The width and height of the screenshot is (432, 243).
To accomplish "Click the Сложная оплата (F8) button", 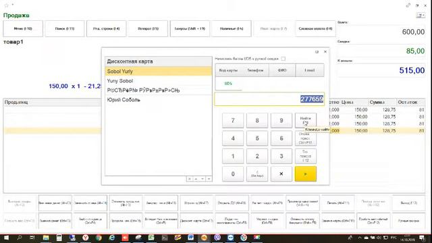I will point(315,28).
